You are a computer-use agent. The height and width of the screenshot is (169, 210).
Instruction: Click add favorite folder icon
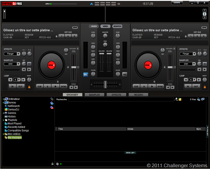52,99
